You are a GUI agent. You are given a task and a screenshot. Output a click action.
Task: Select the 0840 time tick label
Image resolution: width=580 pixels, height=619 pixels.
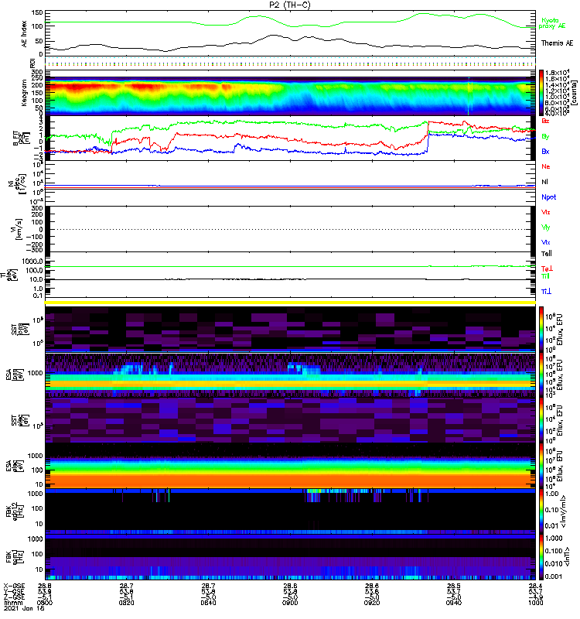click(x=208, y=603)
